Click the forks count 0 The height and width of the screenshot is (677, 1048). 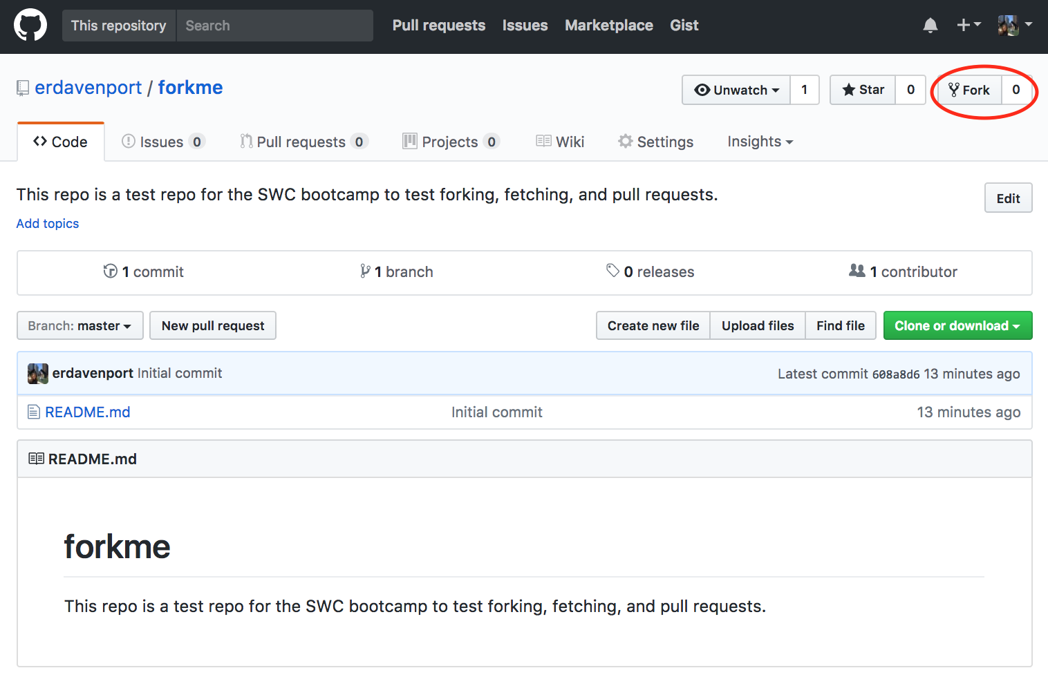click(1016, 90)
